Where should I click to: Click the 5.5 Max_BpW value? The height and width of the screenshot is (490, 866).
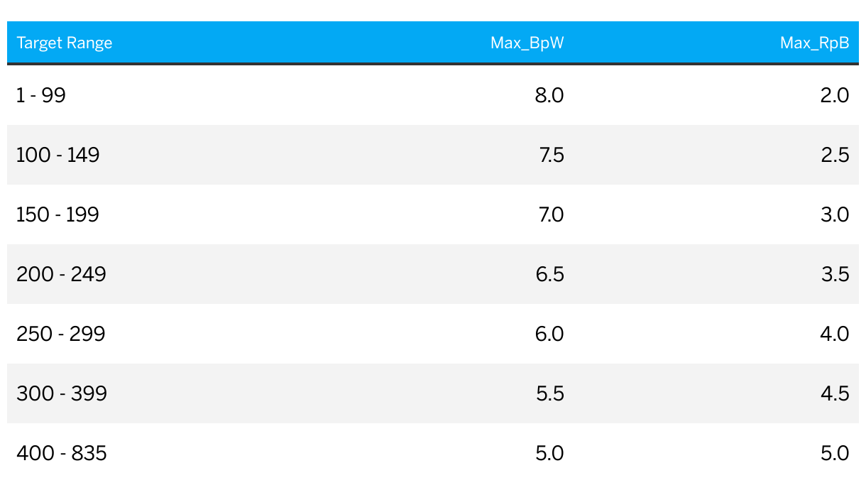pyautogui.click(x=550, y=393)
